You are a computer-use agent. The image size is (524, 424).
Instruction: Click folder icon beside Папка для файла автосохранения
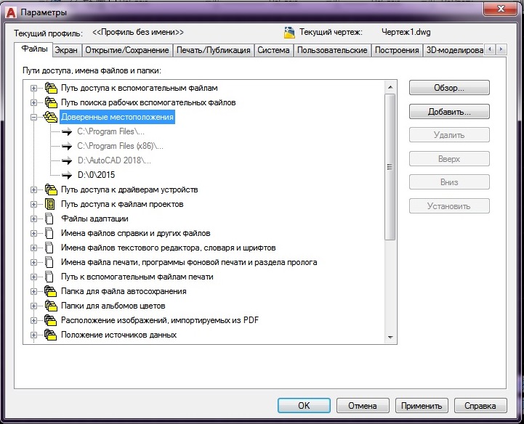(50, 291)
